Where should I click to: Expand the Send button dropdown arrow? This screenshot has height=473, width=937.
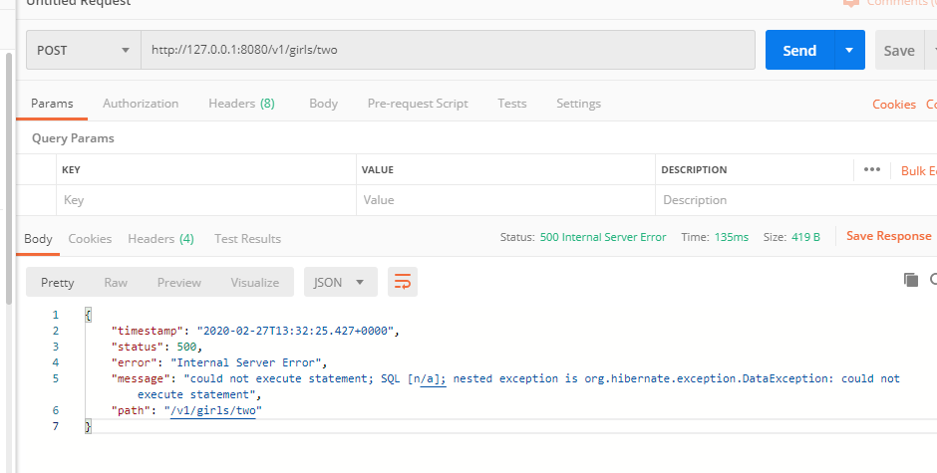tap(849, 50)
